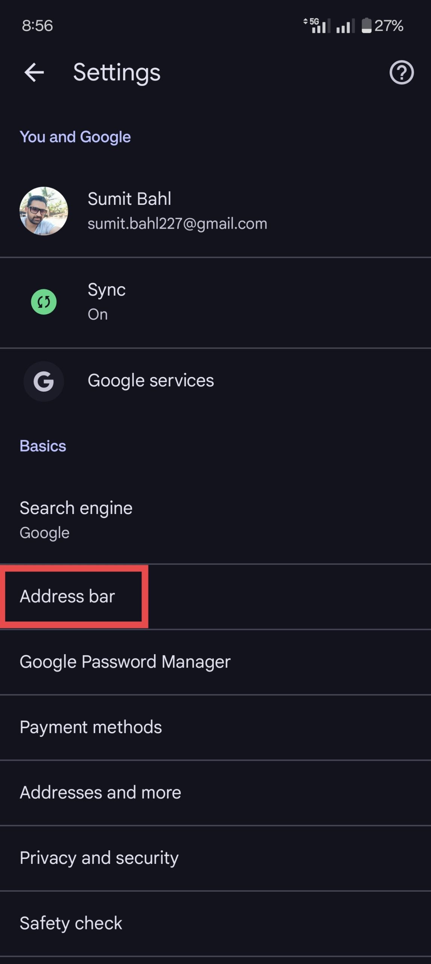The image size is (431, 964).
Task: Tap the green Sync icon
Action: point(44,302)
